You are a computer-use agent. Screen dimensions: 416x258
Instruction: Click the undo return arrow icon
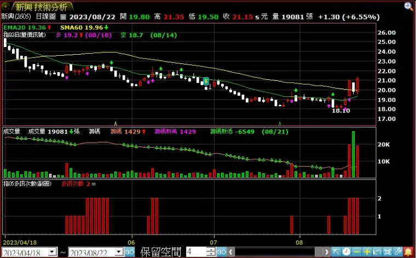[377, 252]
